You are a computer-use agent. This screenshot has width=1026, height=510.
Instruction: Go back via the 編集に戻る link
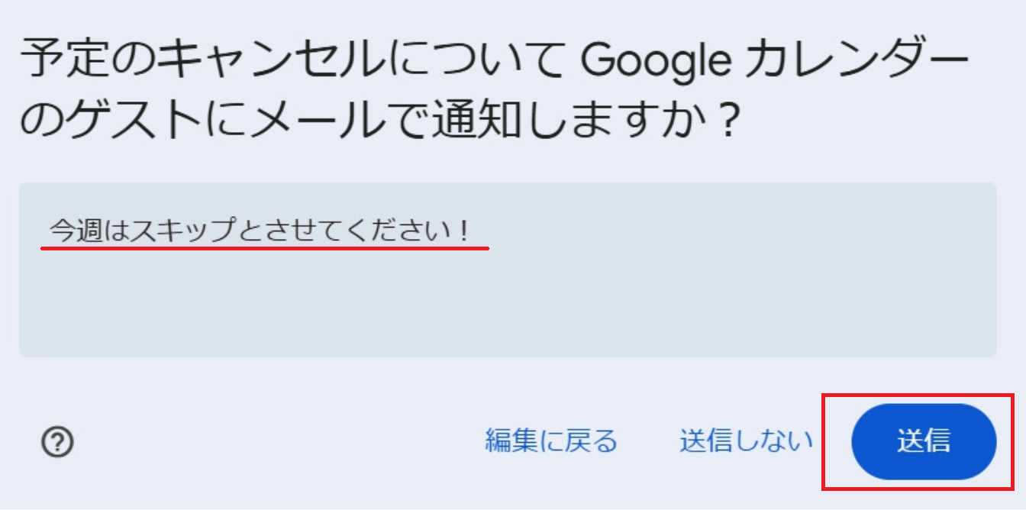550,441
